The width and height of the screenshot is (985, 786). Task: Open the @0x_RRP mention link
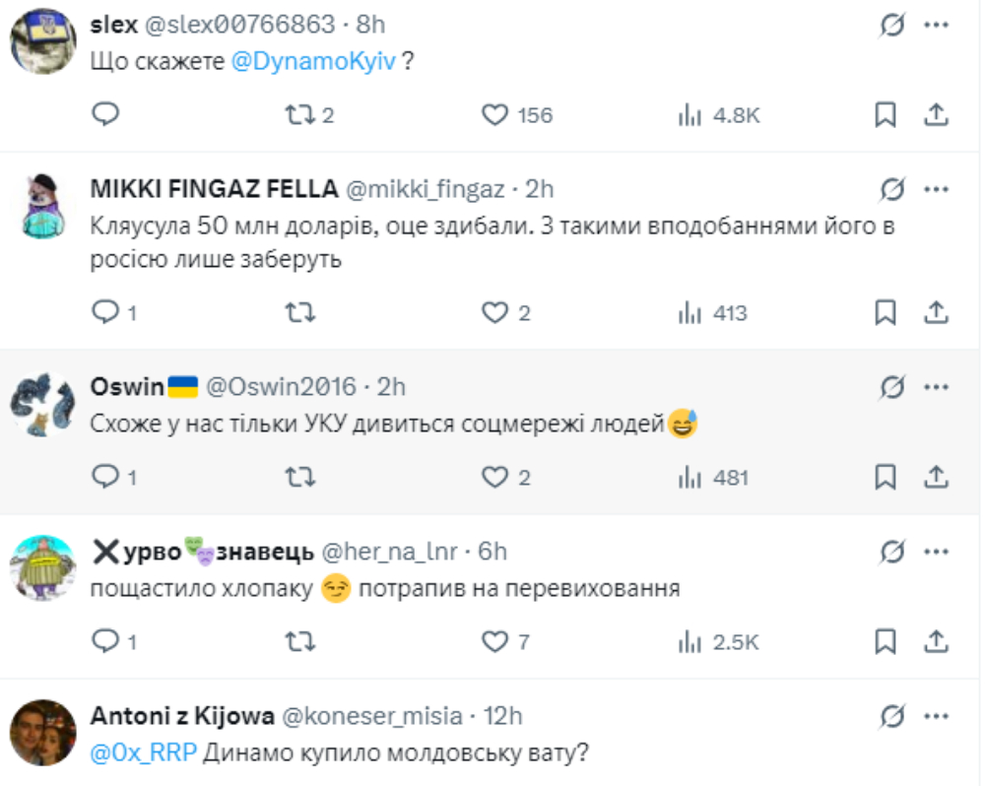[144, 753]
